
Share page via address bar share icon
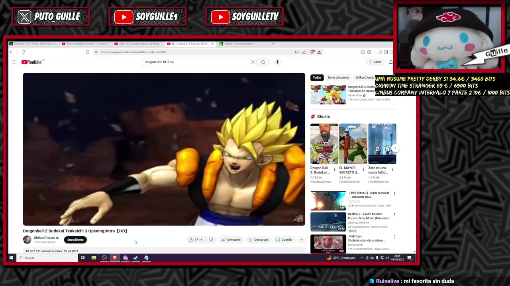304,52
